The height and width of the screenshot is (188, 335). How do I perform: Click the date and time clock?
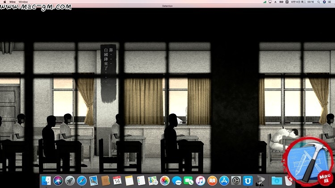click(302, 2)
